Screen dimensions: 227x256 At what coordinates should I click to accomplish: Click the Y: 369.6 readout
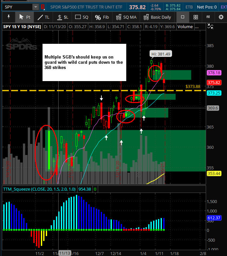pos(167,26)
